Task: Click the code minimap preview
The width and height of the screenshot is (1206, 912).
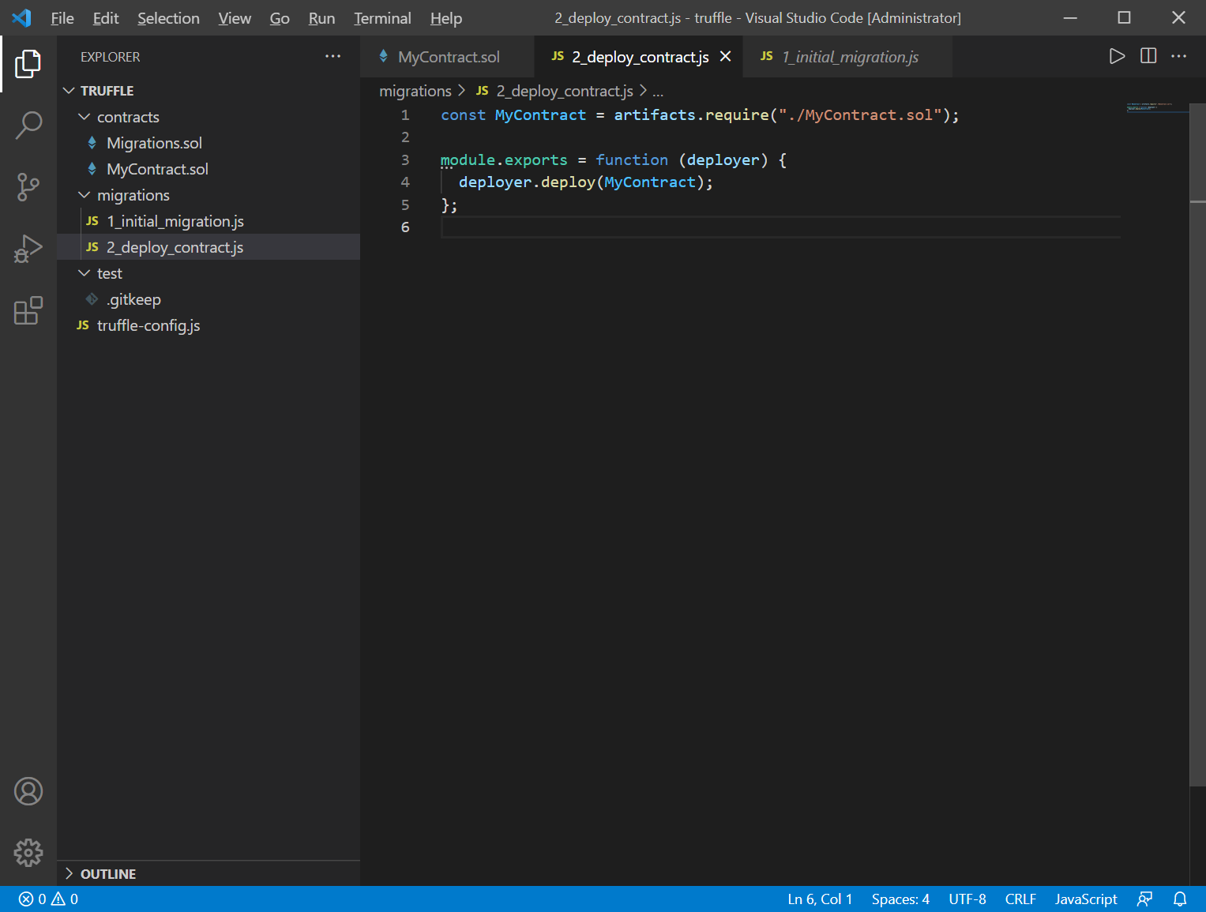Action: coord(1157,107)
